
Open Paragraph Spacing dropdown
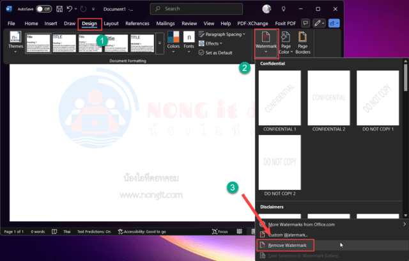click(x=222, y=34)
